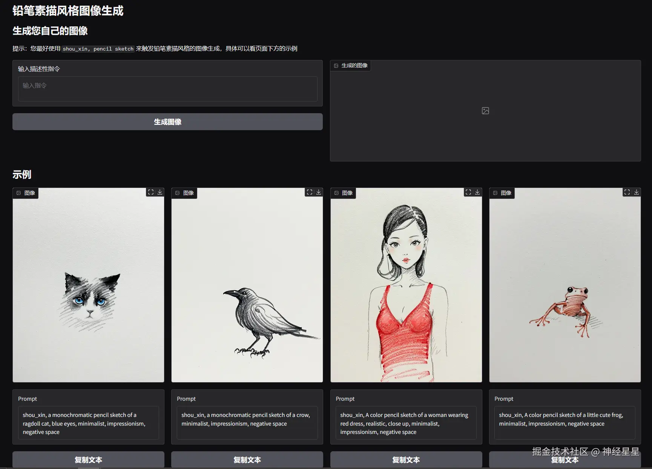Copy text of the ragdoll cat prompt
Viewport: 652px width, 469px height.
(88, 460)
